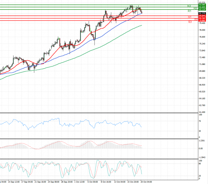Click the MACD 0.00 scale value
Viewport: 208px width, 184px height.
click(201, 148)
